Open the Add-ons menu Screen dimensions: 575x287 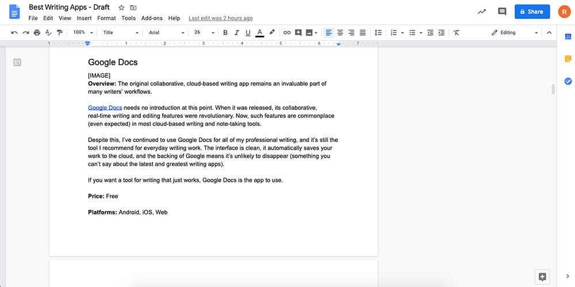pyautogui.click(x=152, y=18)
